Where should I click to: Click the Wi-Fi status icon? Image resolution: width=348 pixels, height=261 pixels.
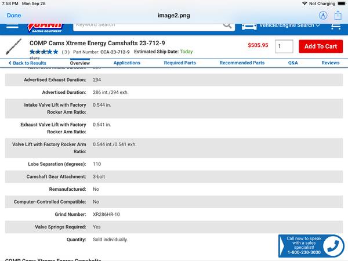[x=304, y=3]
